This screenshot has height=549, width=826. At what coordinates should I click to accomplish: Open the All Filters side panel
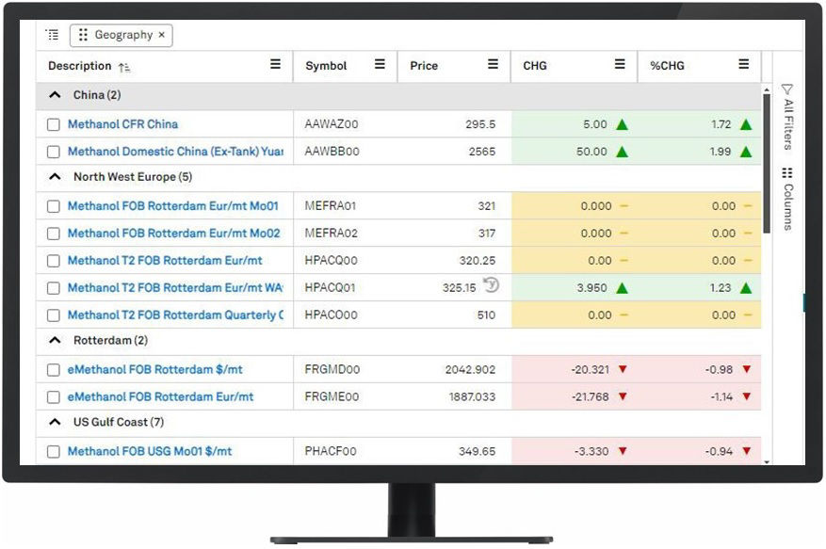pos(787,118)
